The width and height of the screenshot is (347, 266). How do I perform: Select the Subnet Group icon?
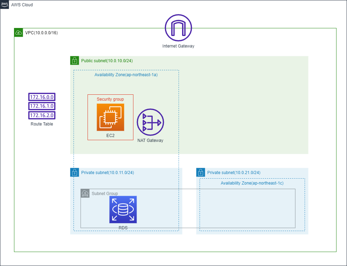click(85, 193)
